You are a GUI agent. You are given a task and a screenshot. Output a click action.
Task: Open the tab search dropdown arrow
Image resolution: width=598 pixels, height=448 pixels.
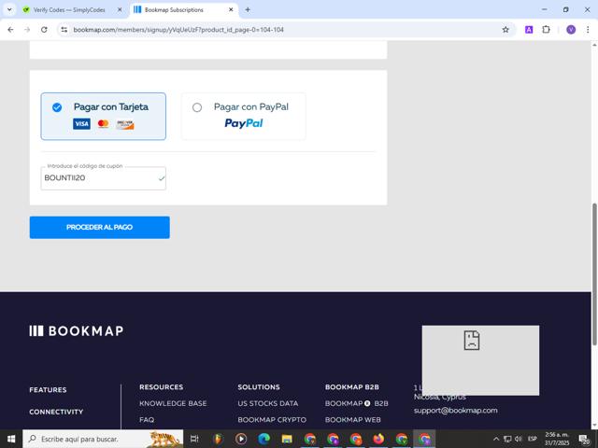click(9, 10)
